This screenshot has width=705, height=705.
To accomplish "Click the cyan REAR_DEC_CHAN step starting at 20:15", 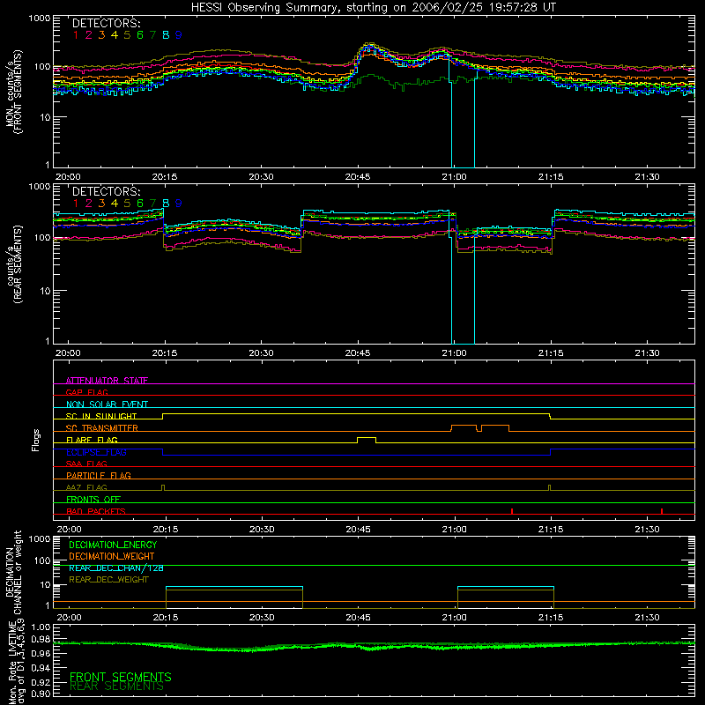I will (234, 587).
